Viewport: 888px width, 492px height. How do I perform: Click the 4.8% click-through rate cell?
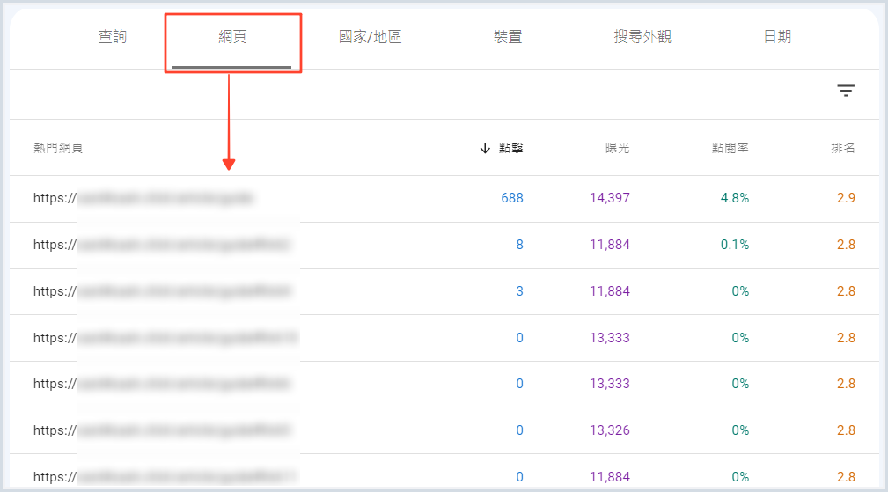point(734,198)
